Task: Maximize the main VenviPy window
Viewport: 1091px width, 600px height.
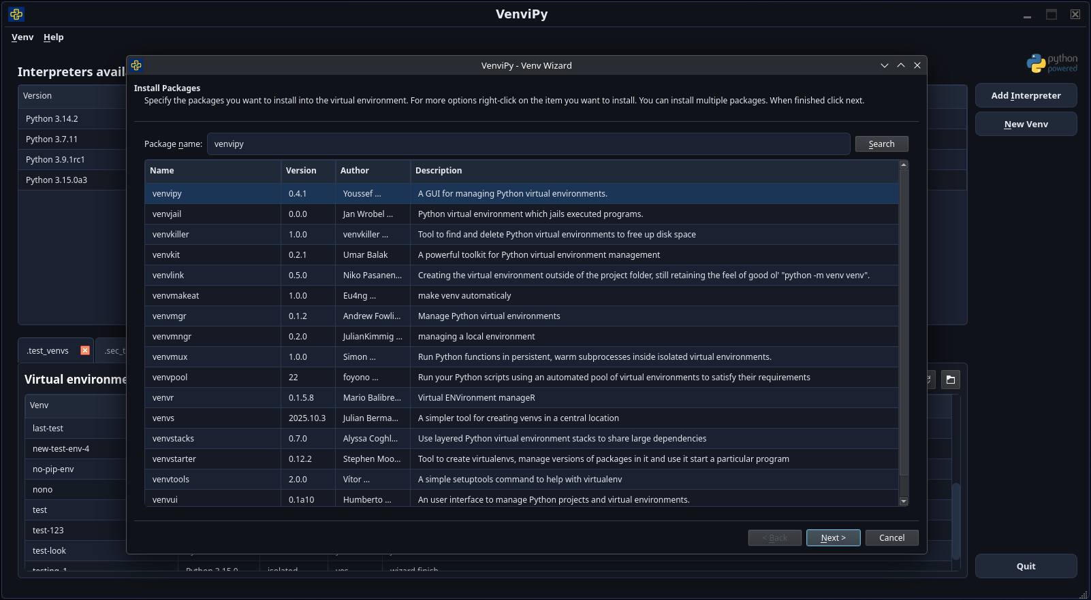Action: [x=1052, y=14]
